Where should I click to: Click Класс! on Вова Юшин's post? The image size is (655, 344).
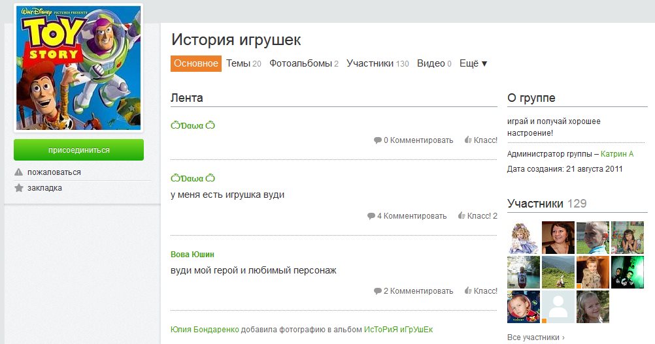486,291
